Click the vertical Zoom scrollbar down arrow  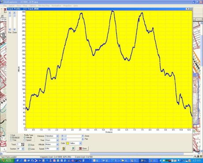pos(15,29)
